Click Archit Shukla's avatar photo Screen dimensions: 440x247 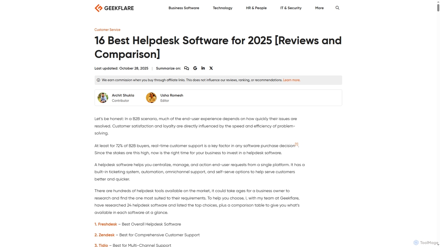[x=103, y=98]
